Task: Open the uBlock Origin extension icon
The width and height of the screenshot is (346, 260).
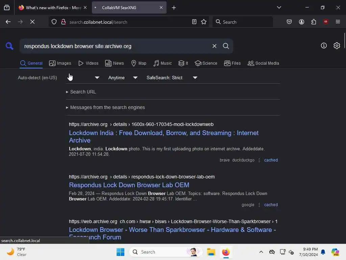Action: (x=326, y=22)
